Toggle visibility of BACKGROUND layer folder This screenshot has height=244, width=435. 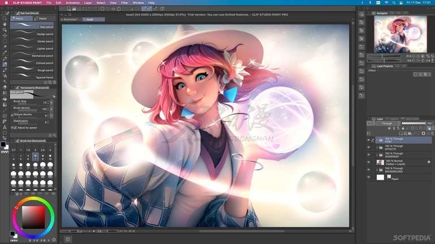click(368, 169)
